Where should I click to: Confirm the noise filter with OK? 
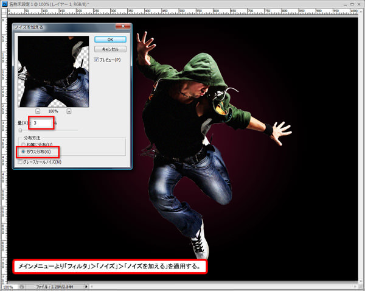110,40
